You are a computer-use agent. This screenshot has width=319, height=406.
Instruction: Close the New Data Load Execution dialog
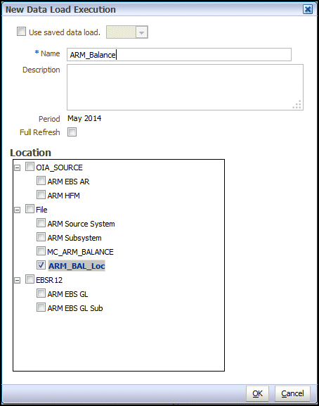point(308,10)
